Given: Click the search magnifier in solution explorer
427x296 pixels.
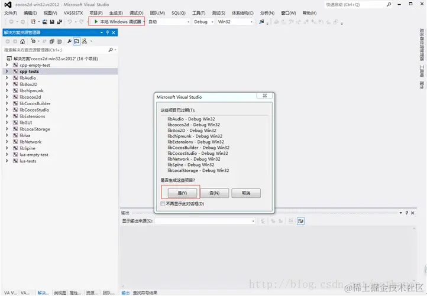Looking at the screenshot, I should [x=111, y=50].
